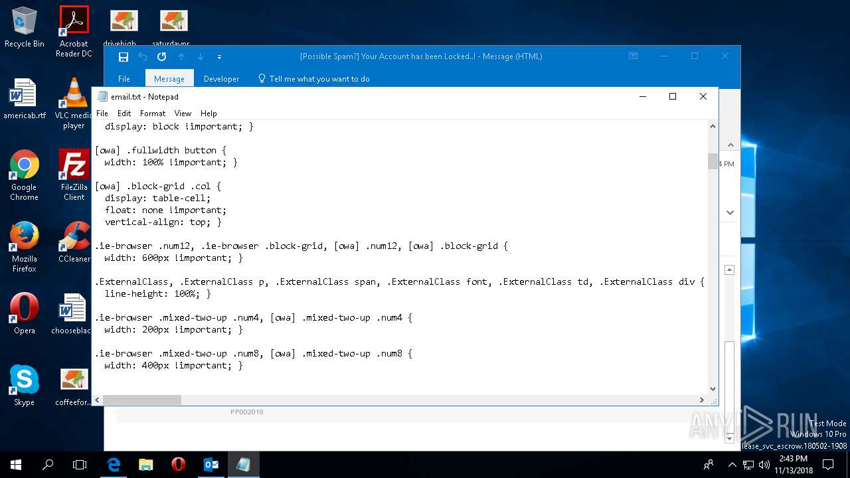
Task: Click Next Item down arrow in Outlook toolbar
Action: tap(200, 56)
